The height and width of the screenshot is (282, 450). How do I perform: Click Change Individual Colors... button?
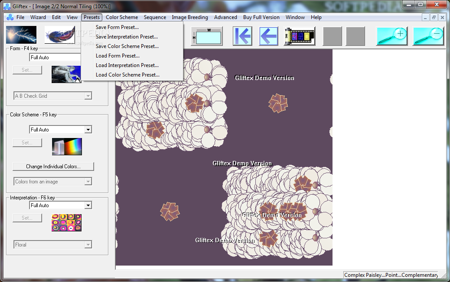53,167
